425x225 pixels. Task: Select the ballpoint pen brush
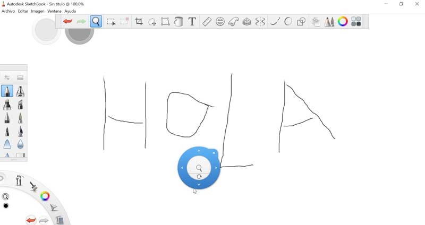click(x=7, y=118)
